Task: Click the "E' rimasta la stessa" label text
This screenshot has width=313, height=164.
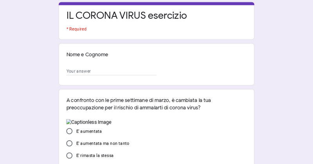Action: [x=95, y=155]
